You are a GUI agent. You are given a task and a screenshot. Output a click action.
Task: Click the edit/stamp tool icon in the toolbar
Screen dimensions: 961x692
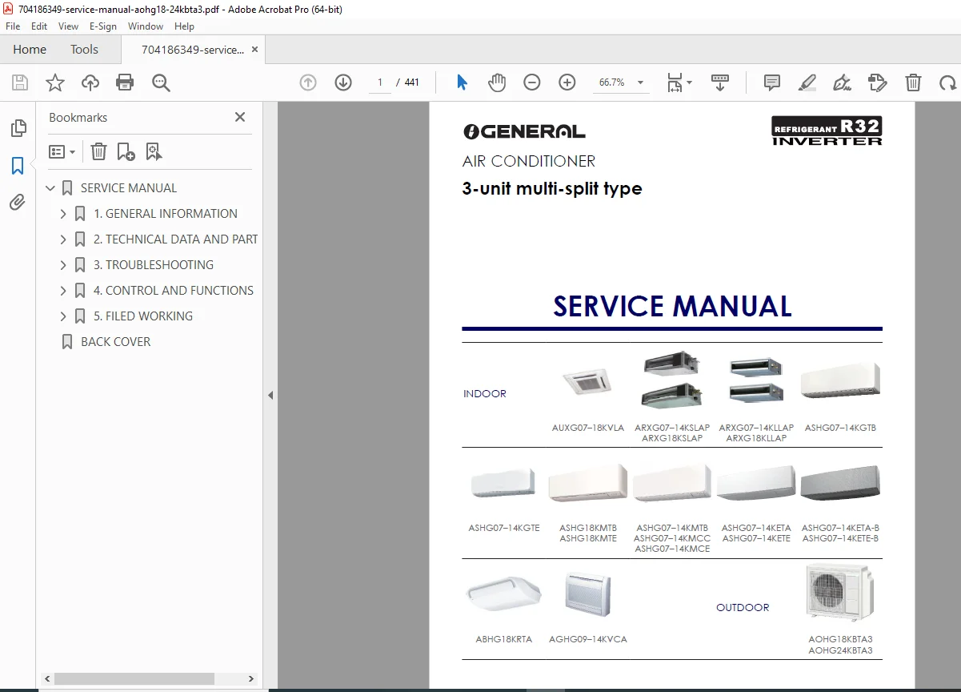(x=878, y=82)
